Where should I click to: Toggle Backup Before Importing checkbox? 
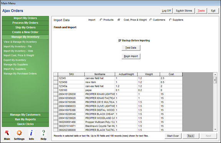[120, 40]
